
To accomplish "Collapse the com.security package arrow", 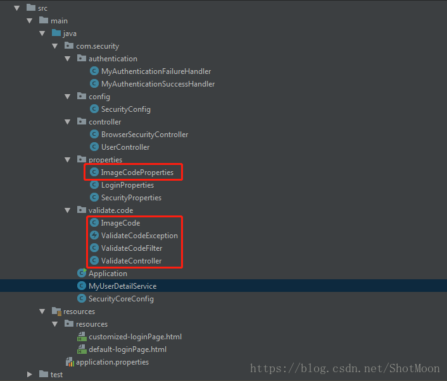I will click(x=54, y=46).
